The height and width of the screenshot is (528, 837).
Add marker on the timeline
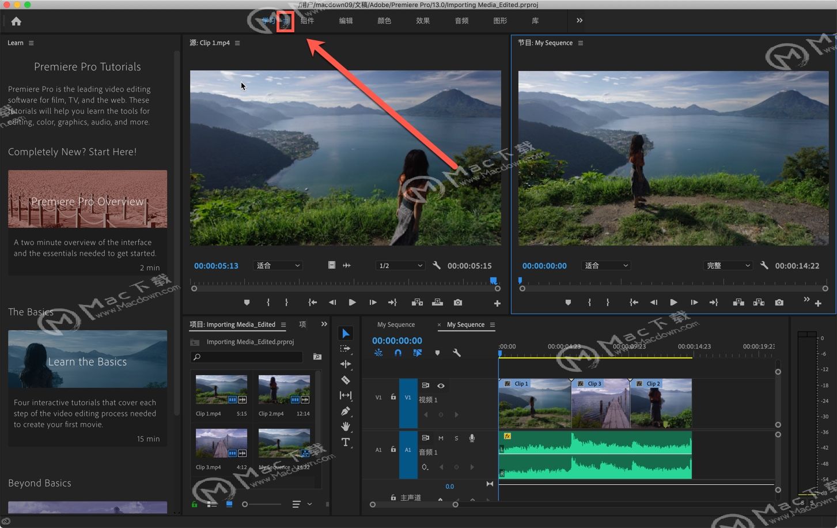point(437,353)
